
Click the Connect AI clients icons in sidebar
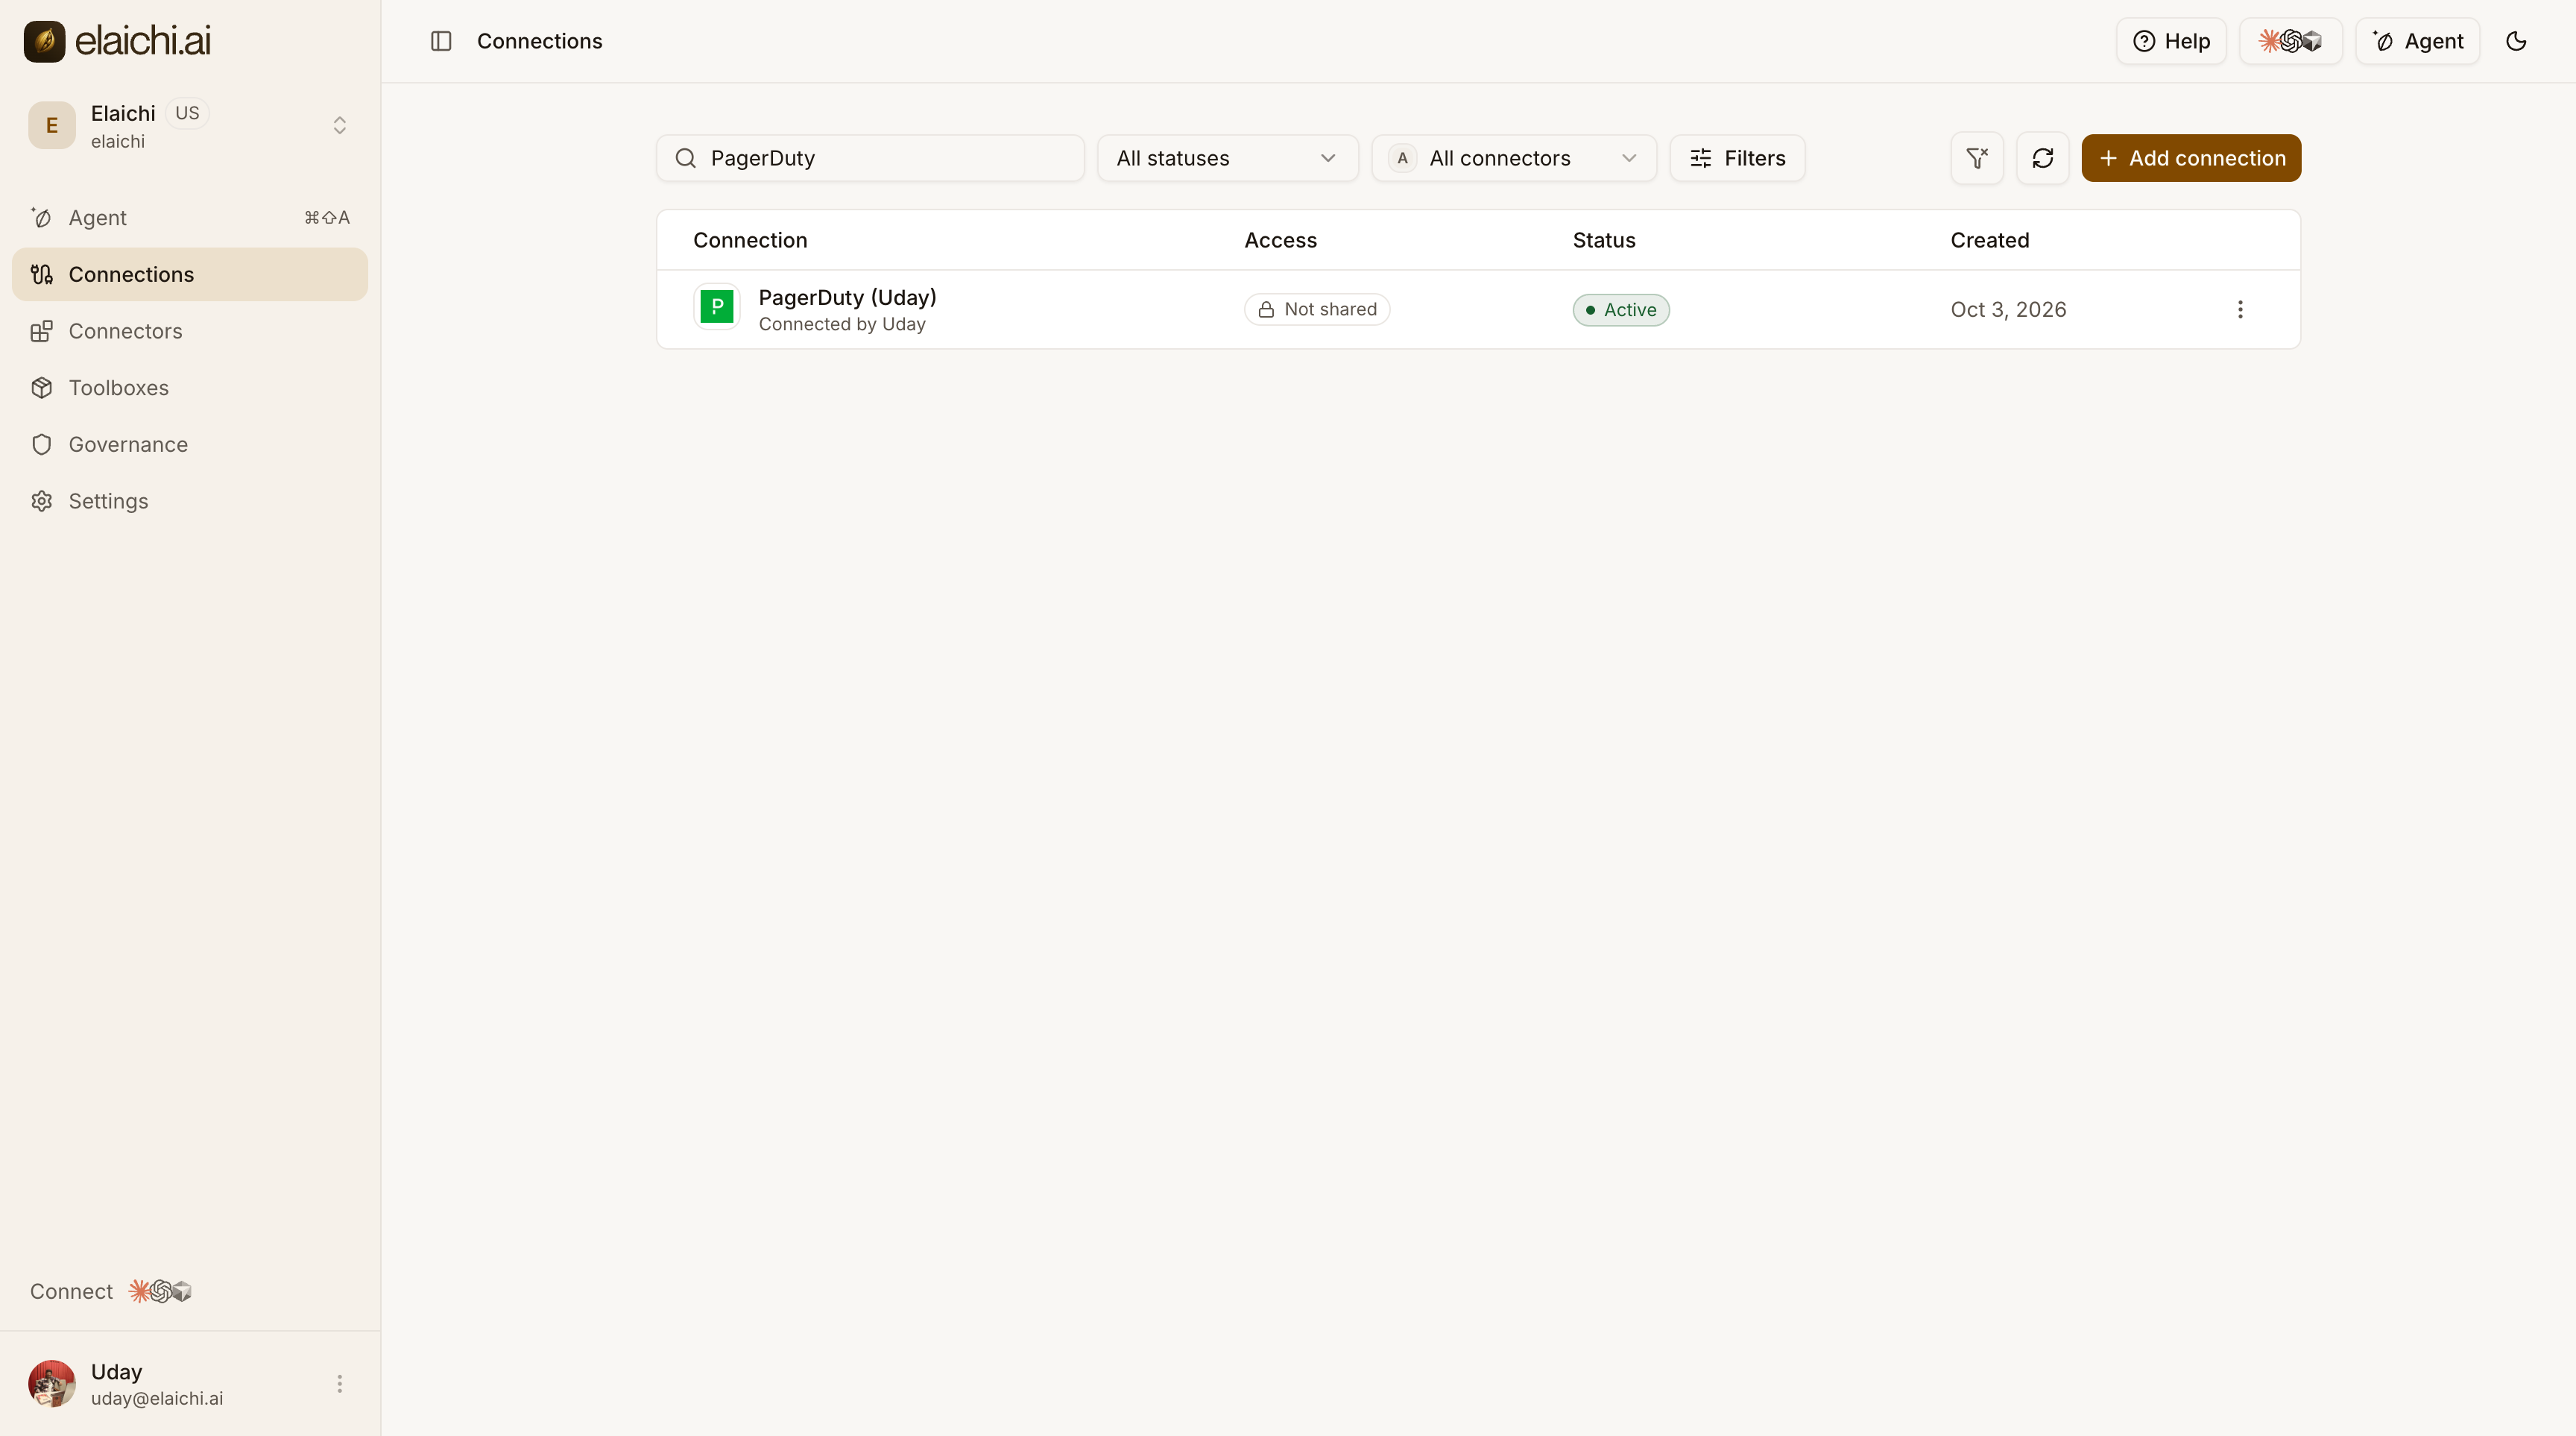tap(160, 1291)
